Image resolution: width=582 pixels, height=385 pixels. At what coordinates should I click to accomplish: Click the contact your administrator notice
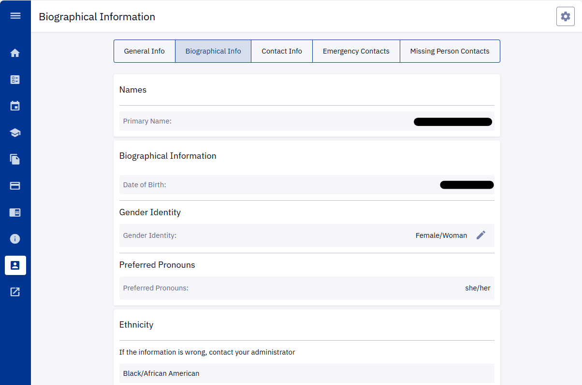[x=207, y=352]
